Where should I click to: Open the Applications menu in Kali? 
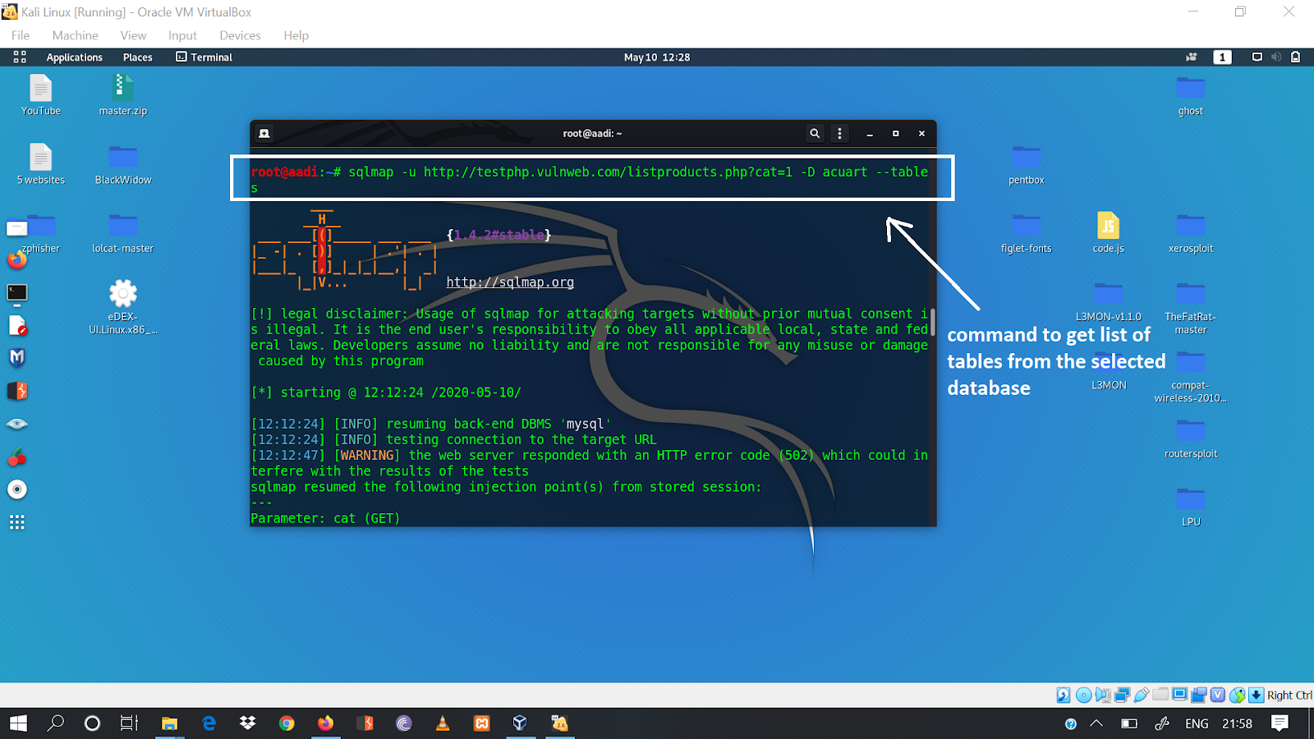pos(74,57)
